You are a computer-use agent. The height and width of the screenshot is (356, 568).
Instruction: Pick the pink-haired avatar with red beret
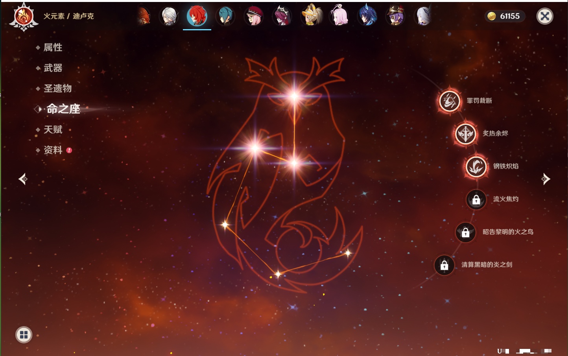(x=254, y=16)
